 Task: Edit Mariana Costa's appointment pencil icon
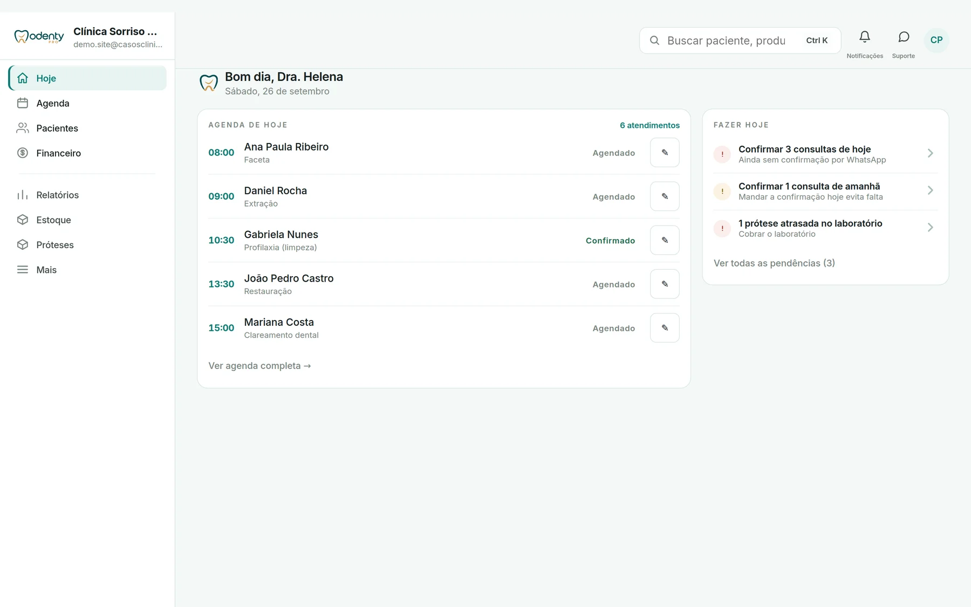point(665,328)
